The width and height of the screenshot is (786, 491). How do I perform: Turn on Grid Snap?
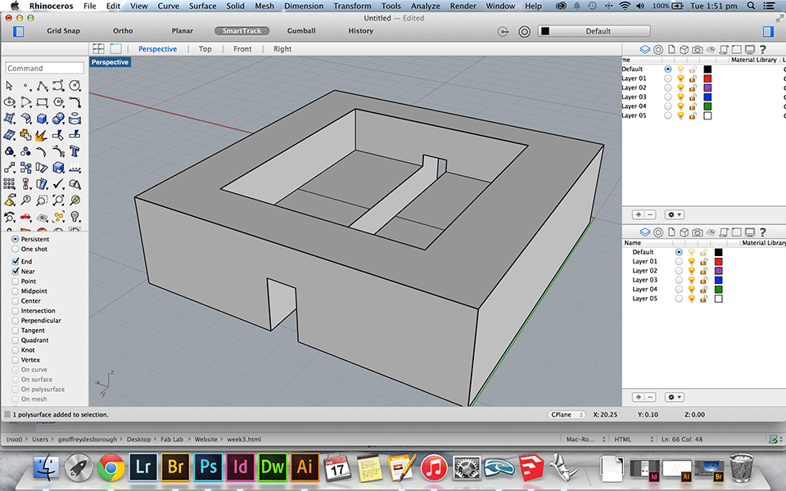pos(64,31)
